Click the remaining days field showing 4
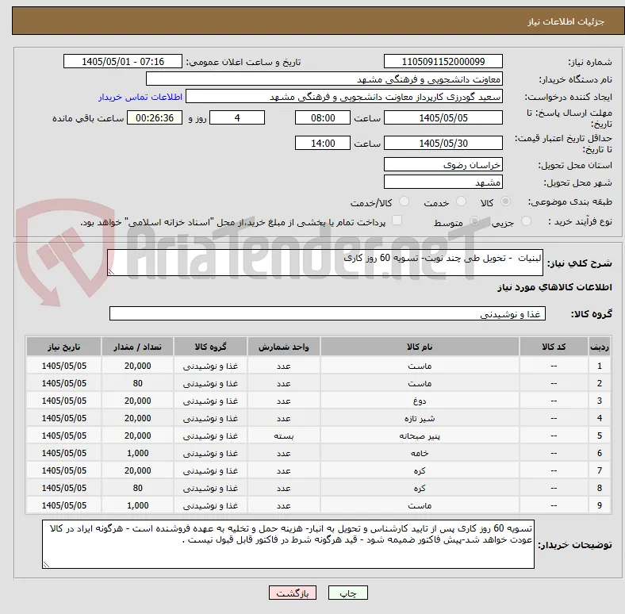The width and height of the screenshot is (625, 614). tap(237, 117)
